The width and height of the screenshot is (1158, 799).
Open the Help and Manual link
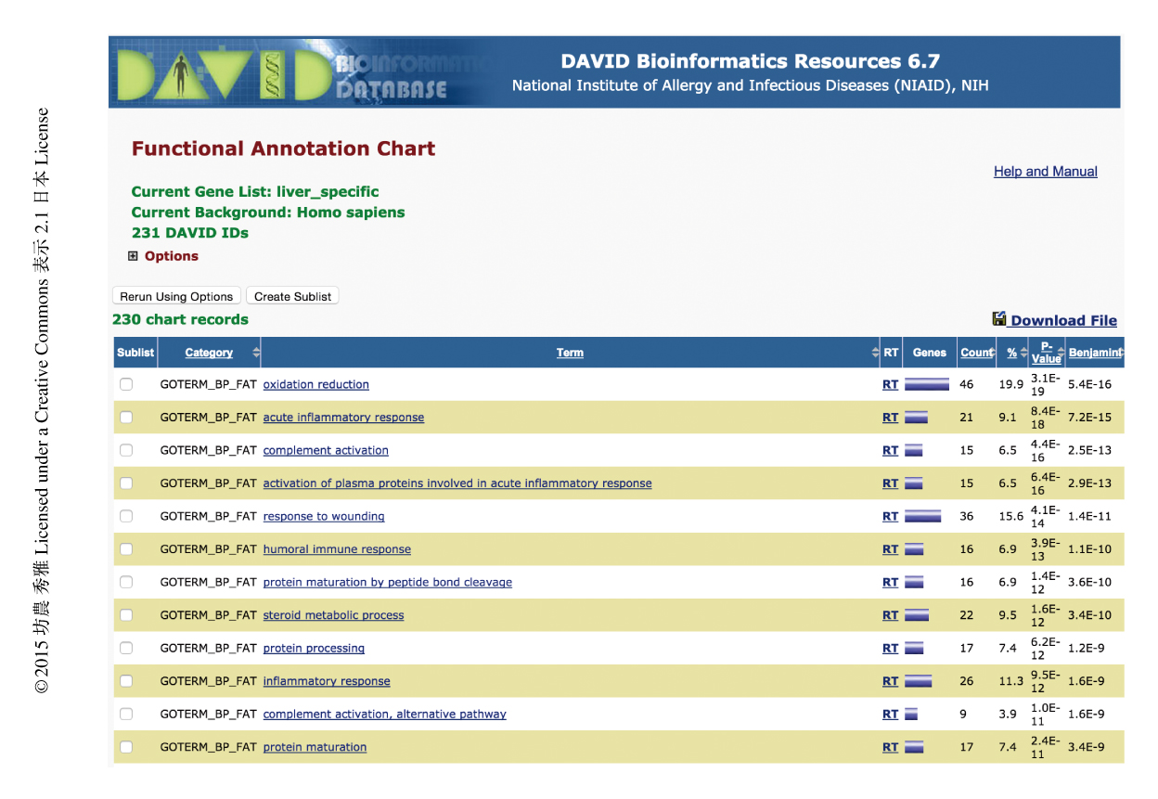click(x=1045, y=172)
